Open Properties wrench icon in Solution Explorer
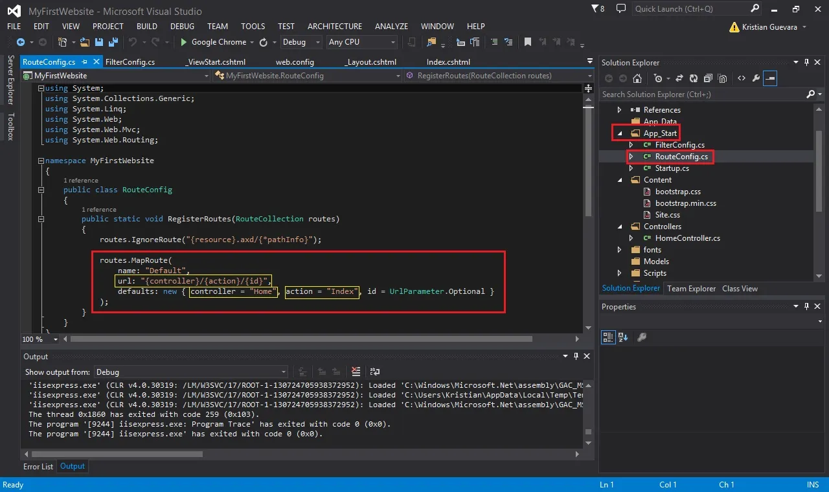829x492 pixels. point(756,78)
